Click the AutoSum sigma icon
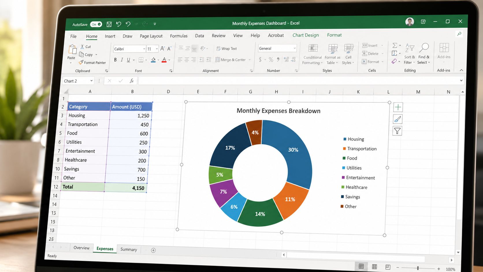This screenshot has height=272, width=483. (395, 45)
